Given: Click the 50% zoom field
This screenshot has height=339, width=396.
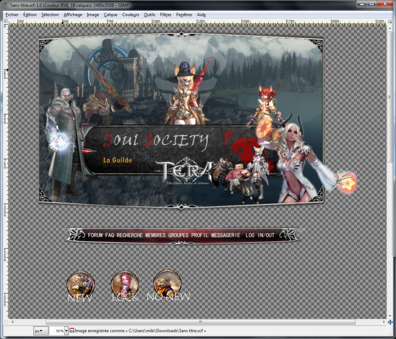Looking at the screenshot, I should (56, 330).
